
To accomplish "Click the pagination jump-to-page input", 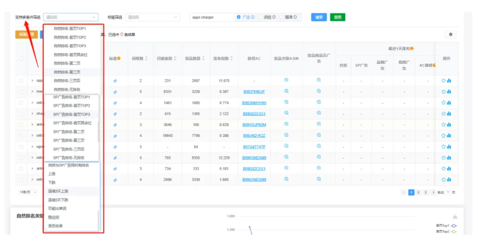I will [448, 192].
